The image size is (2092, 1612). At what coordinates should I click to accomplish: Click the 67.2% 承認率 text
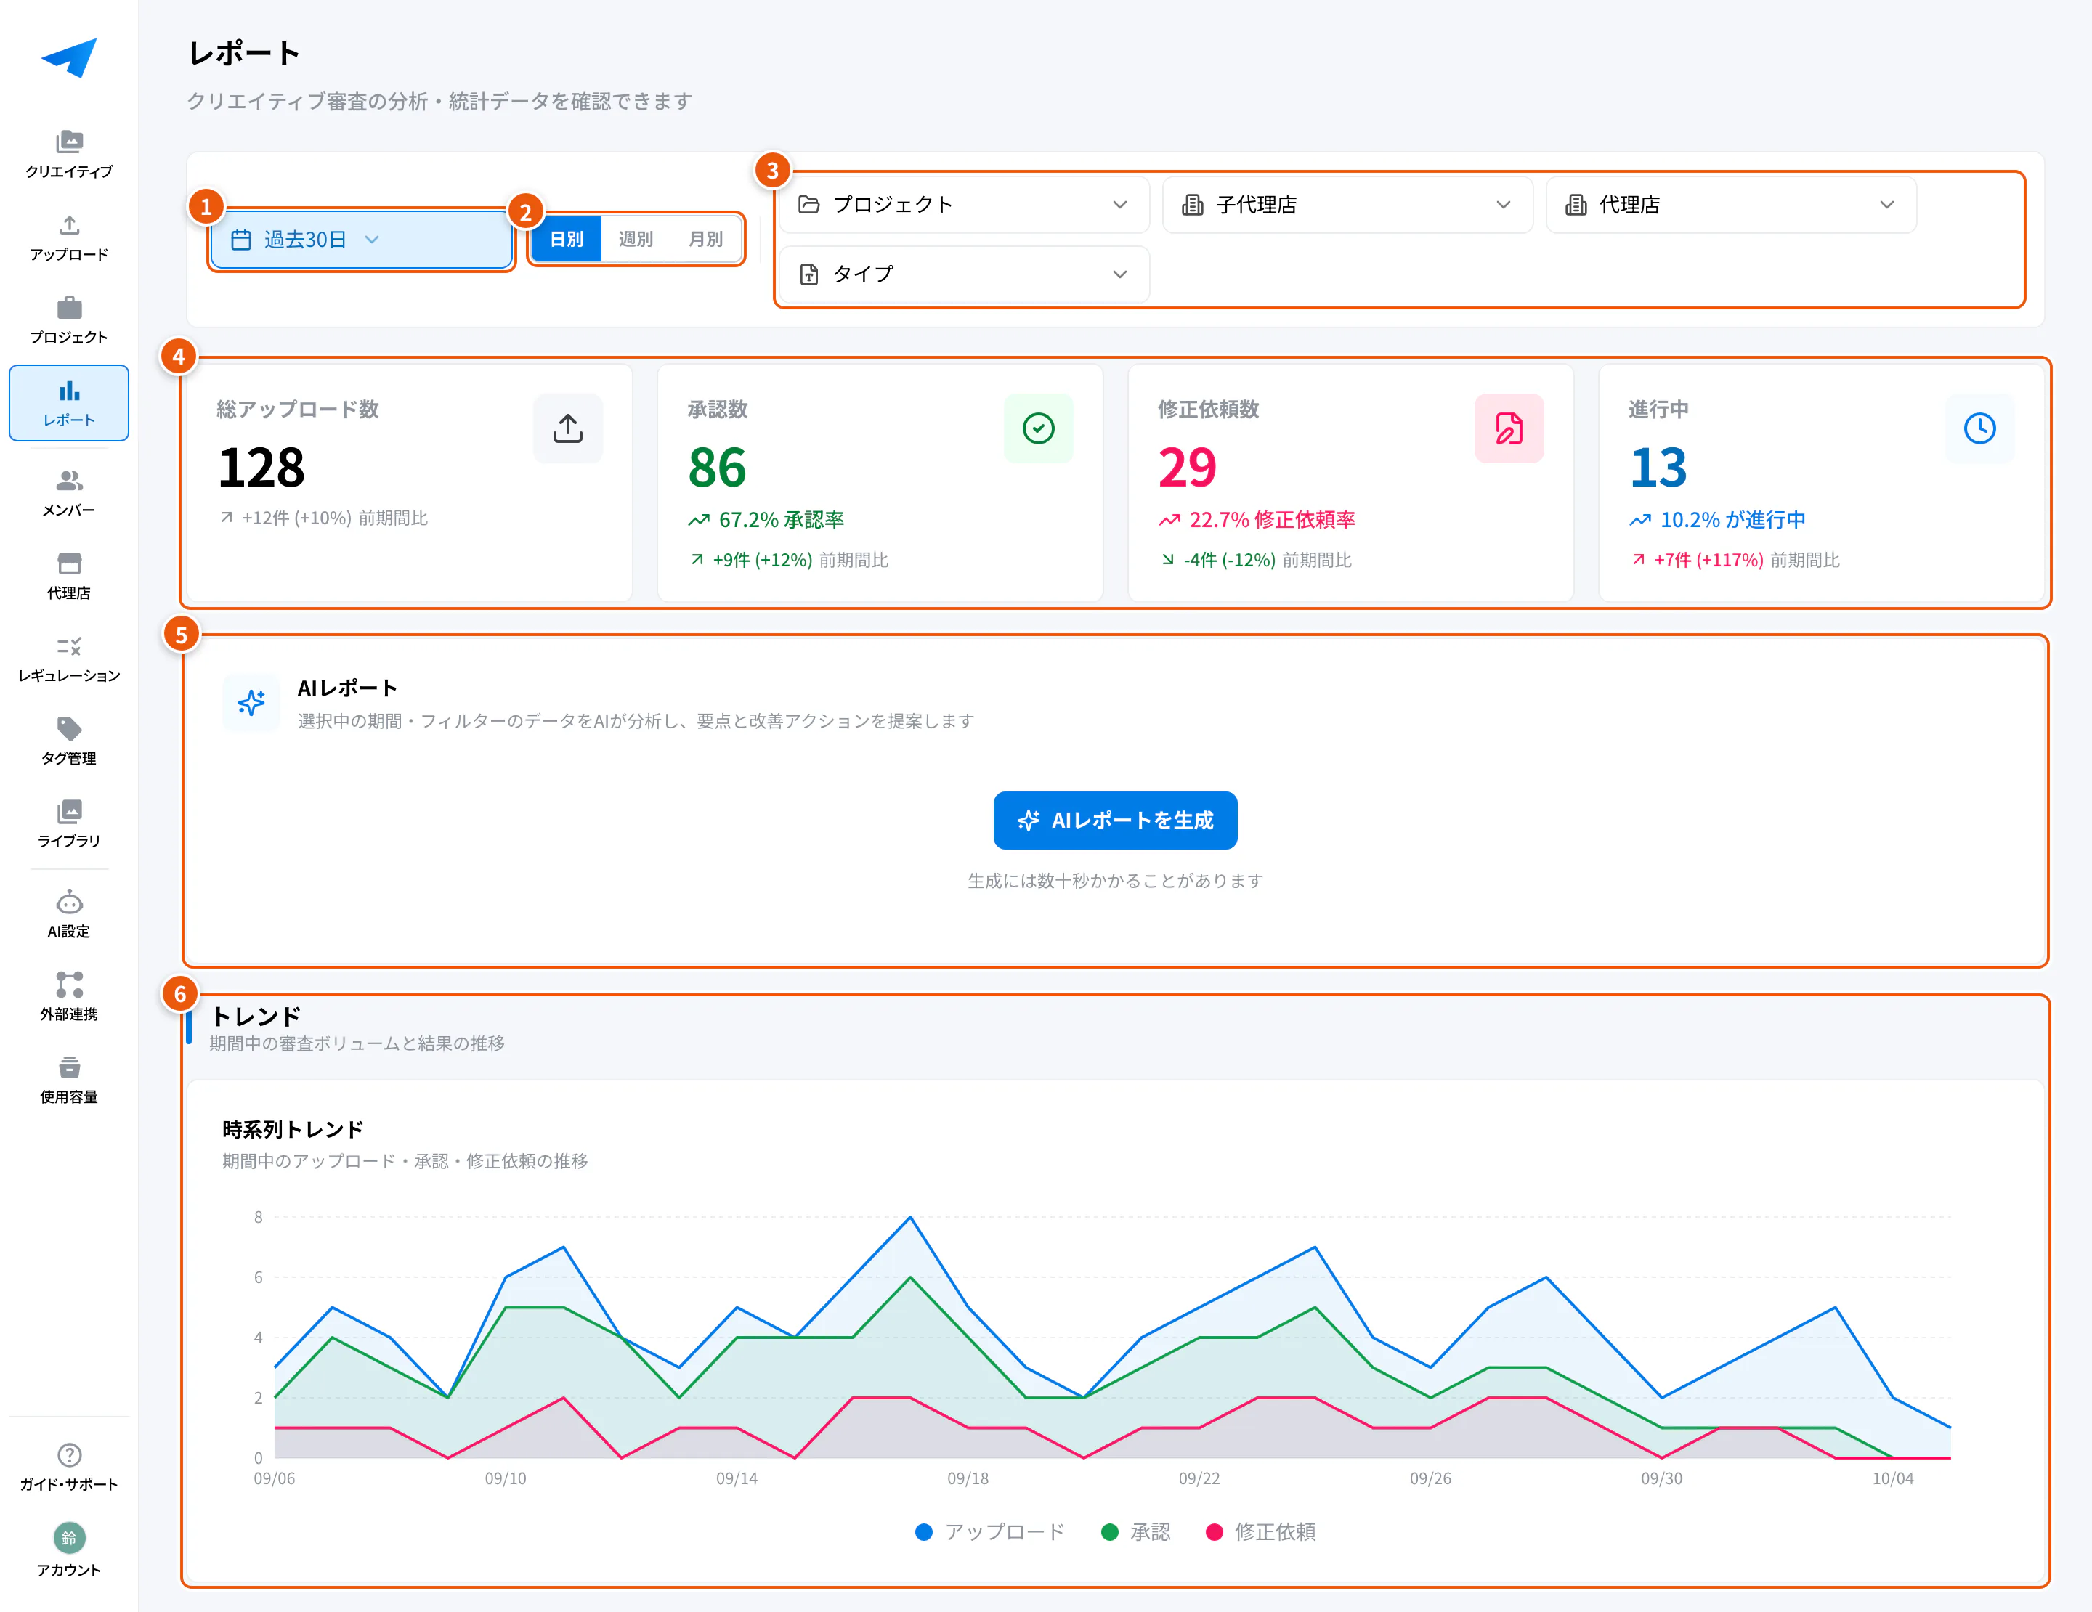(x=781, y=520)
